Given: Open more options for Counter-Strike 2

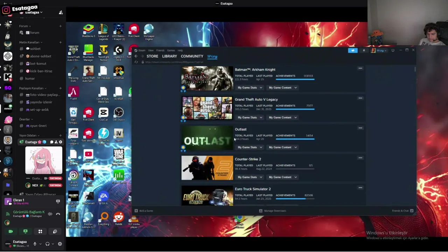Looking at the screenshot, I should 360,157.
